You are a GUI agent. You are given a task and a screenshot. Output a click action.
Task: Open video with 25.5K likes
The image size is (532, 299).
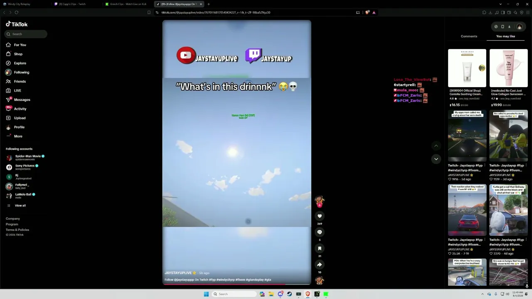467,210
